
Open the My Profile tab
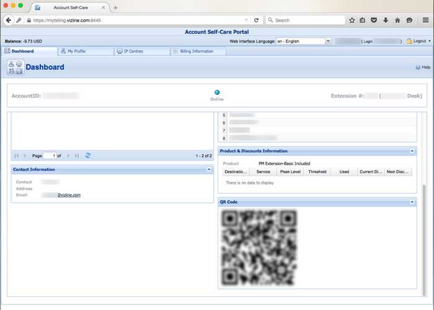(x=86, y=51)
